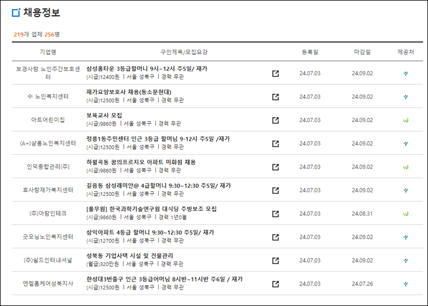This screenshot has height=306, width=428.
Task: Click provider logo in (주)월드인터내셔널 row
Action: point(406,261)
